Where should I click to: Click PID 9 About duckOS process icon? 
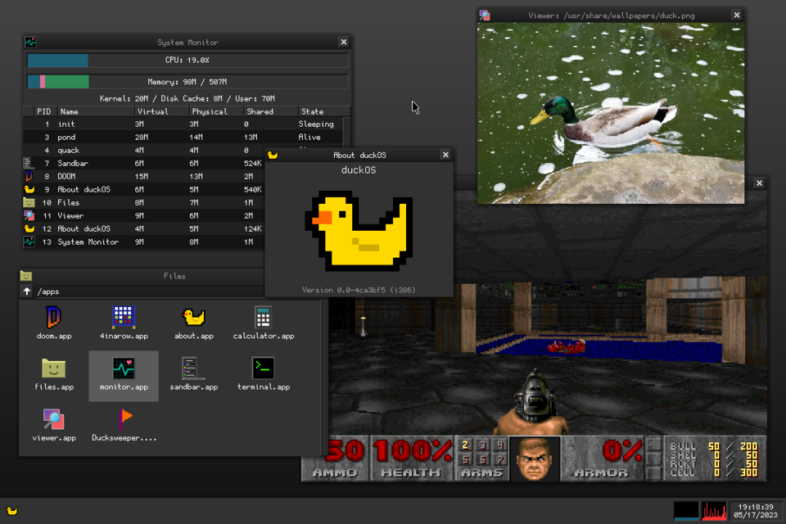(29, 190)
